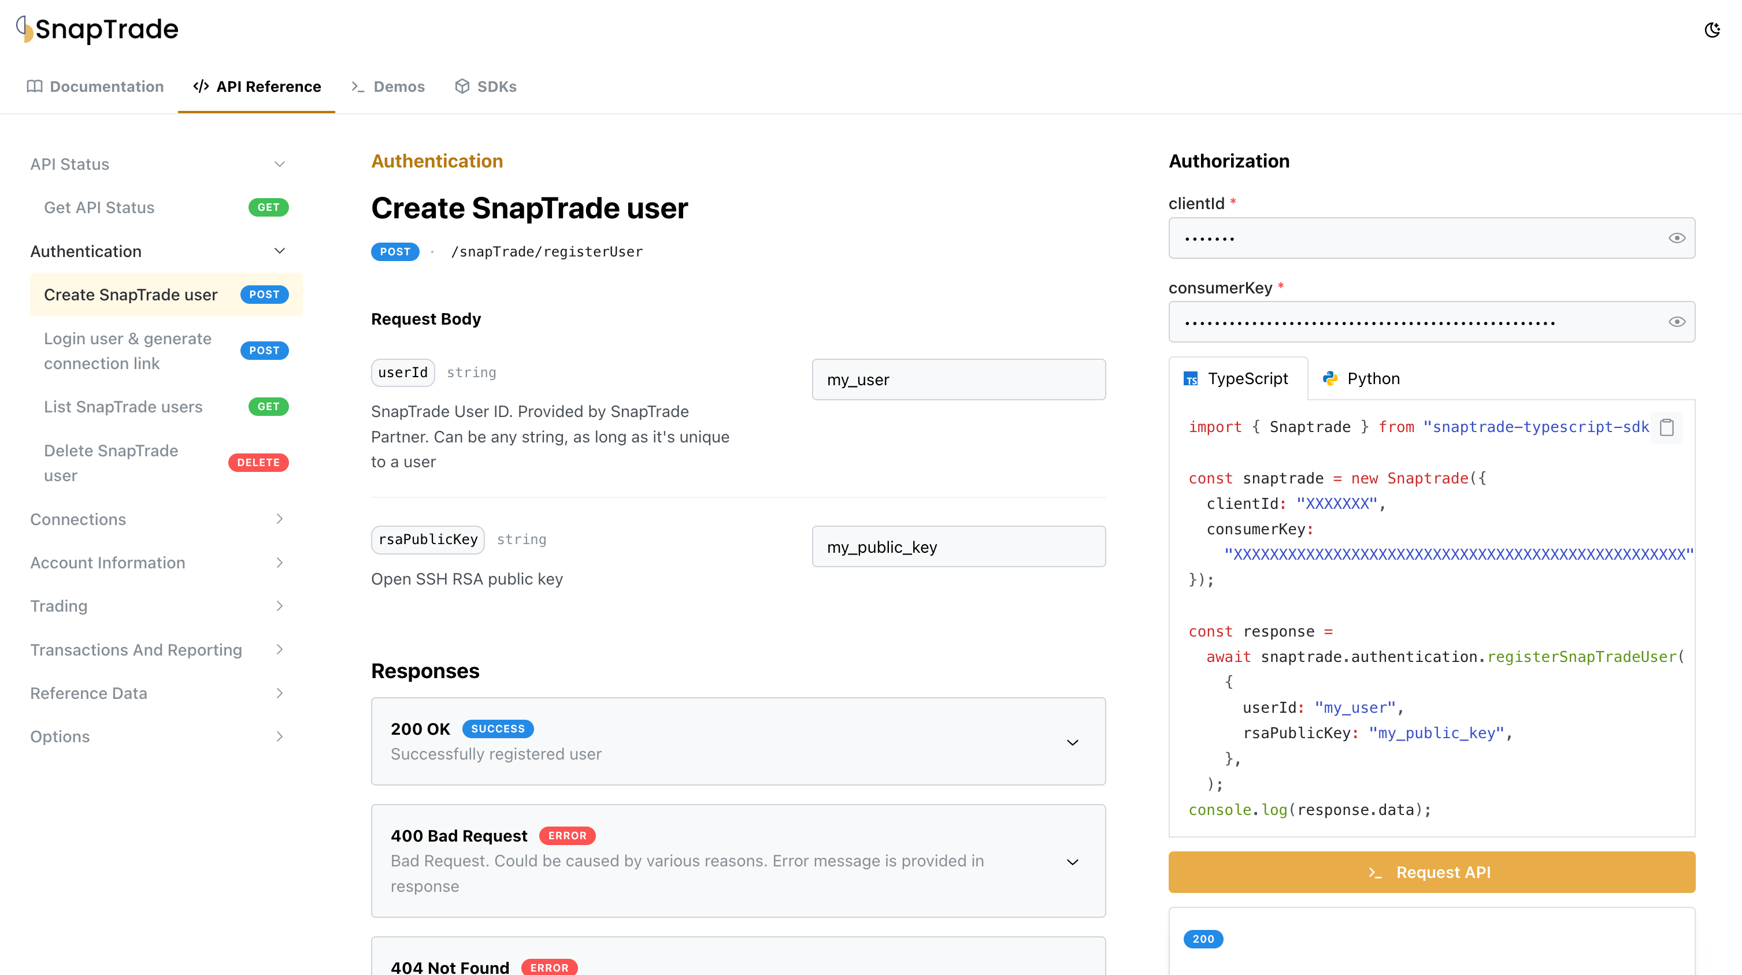Click the TypeScript logo icon
The image size is (1742, 975).
click(1191, 378)
